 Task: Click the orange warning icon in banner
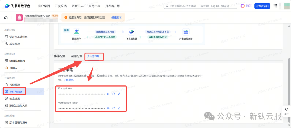(x=66, y=18)
